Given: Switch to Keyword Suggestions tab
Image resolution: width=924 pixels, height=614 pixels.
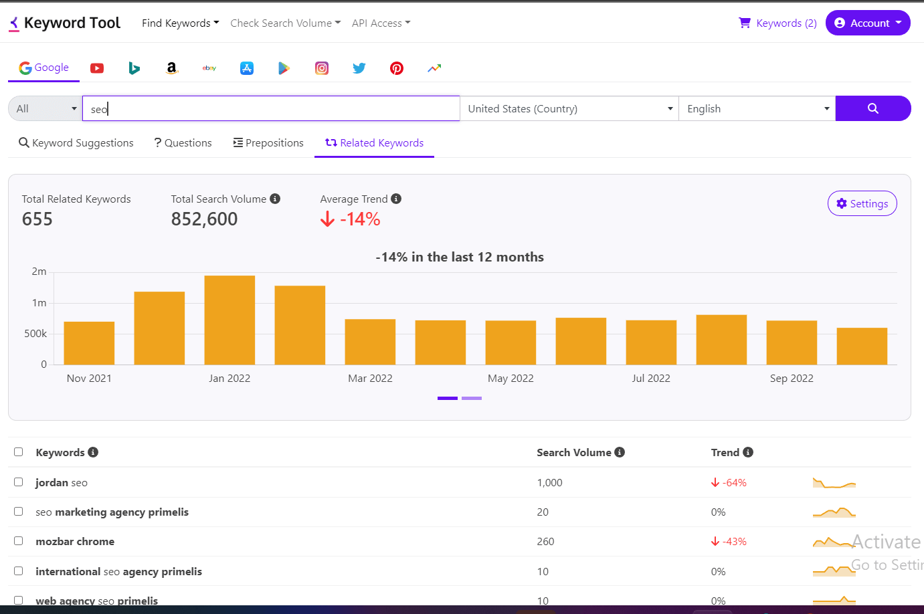Looking at the screenshot, I should 76,143.
